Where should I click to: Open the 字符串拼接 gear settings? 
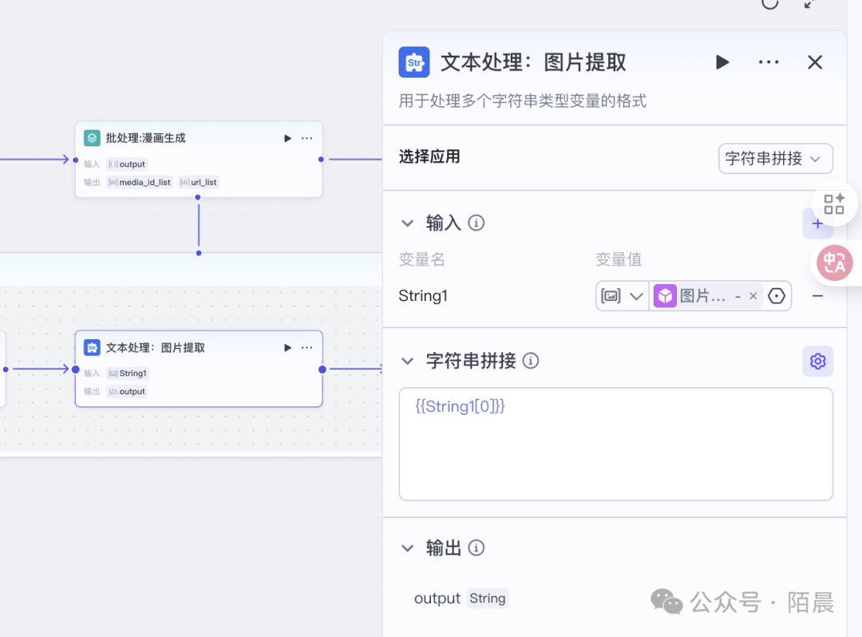pos(817,362)
